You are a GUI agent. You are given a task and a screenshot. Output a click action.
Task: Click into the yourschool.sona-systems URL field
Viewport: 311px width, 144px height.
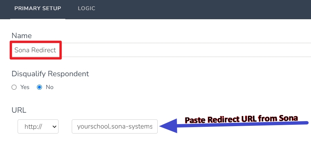click(x=115, y=126)
